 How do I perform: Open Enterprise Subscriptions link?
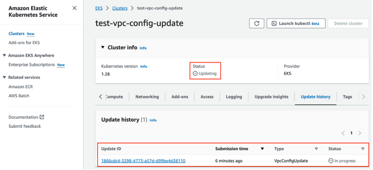[32, 65]
